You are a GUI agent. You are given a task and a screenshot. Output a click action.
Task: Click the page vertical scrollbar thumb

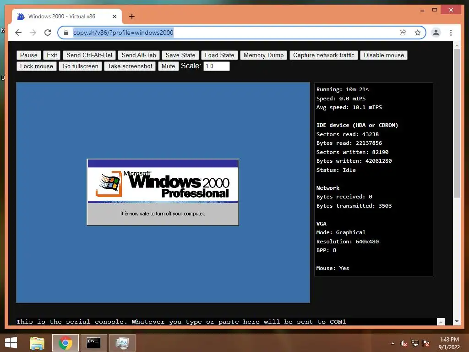[x=457, y=123]
